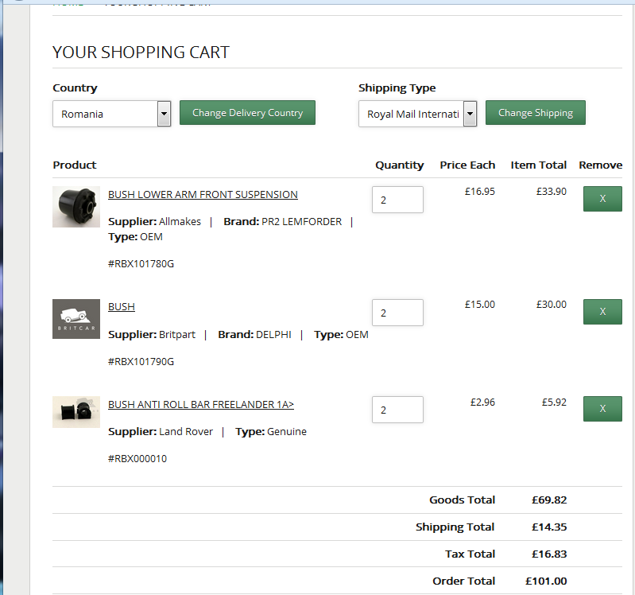Click the Britcar placeholder thumbnail
This screenshot has width=635, height=595.
(x=76, y=319)
